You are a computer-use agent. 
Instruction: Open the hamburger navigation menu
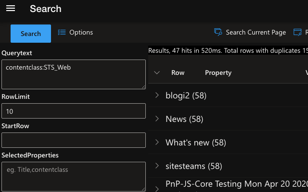[11, 9]
